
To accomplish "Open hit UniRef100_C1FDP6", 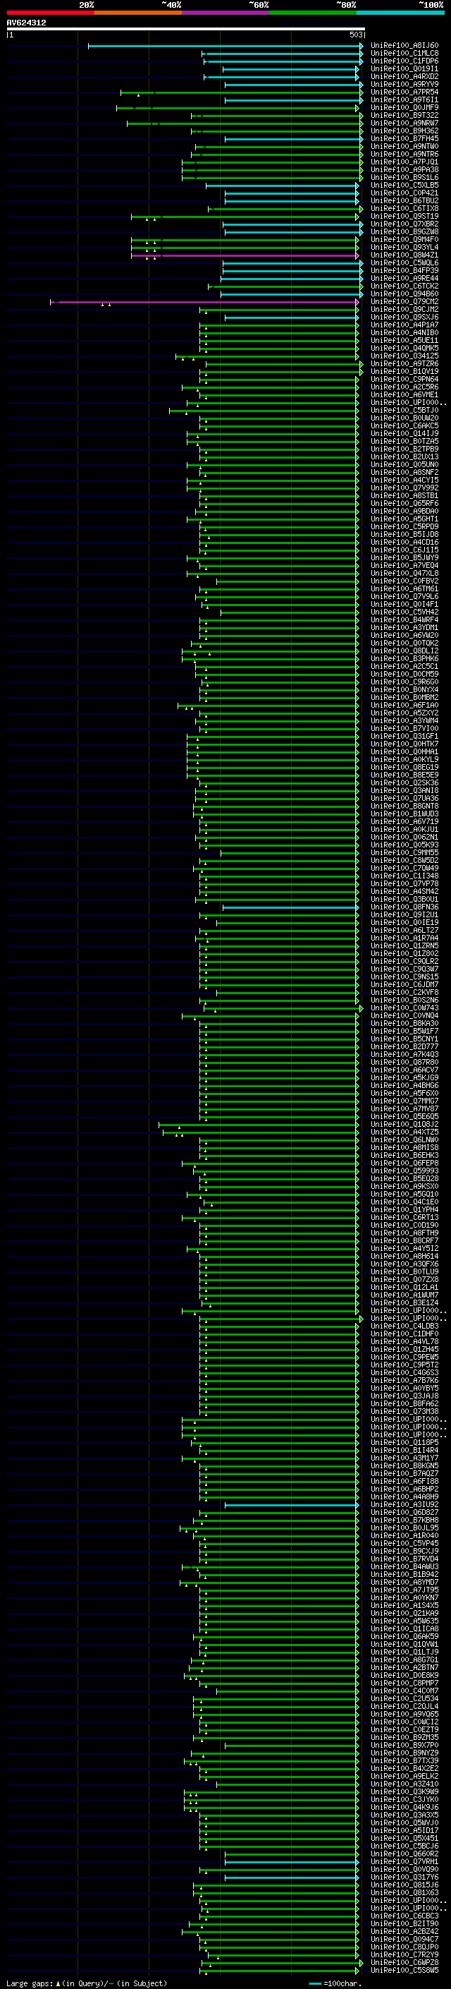I will (404, 61).
